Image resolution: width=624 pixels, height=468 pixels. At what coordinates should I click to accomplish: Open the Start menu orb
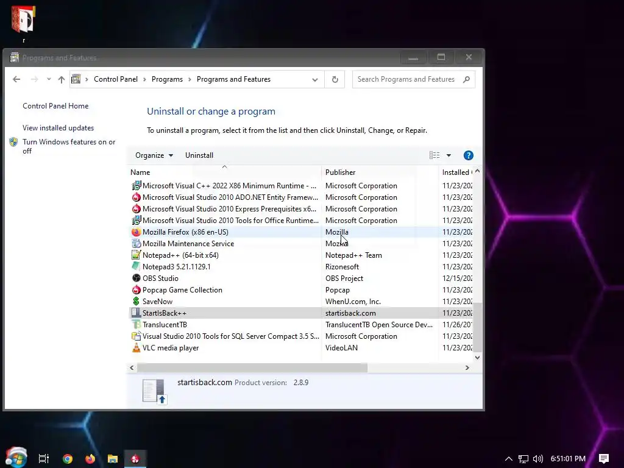click(x=16, y=457)
